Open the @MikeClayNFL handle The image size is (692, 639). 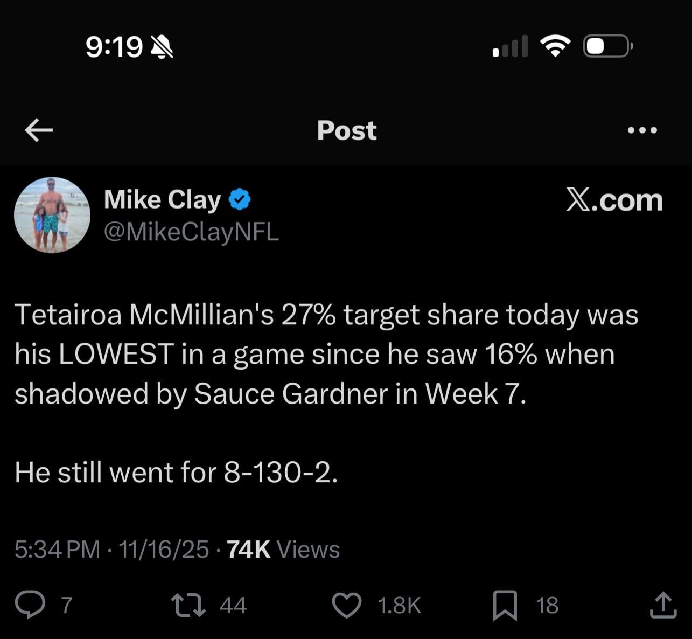coord(191,232)
